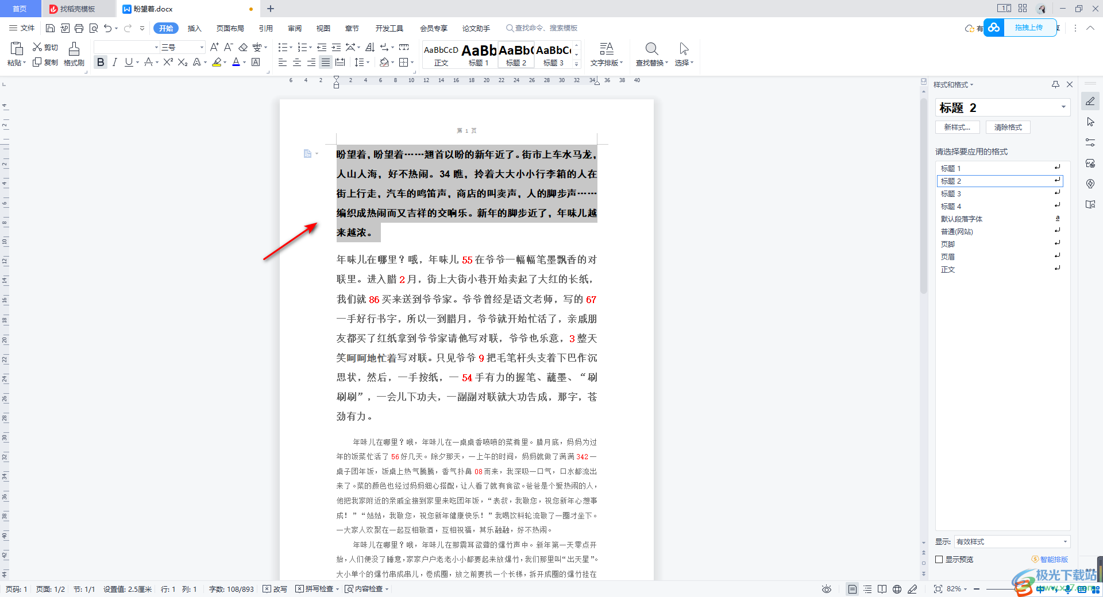The width and height of the screenshot is (1103, 597).
Task: Apply subscript formatting
Action: pos(183,62)
